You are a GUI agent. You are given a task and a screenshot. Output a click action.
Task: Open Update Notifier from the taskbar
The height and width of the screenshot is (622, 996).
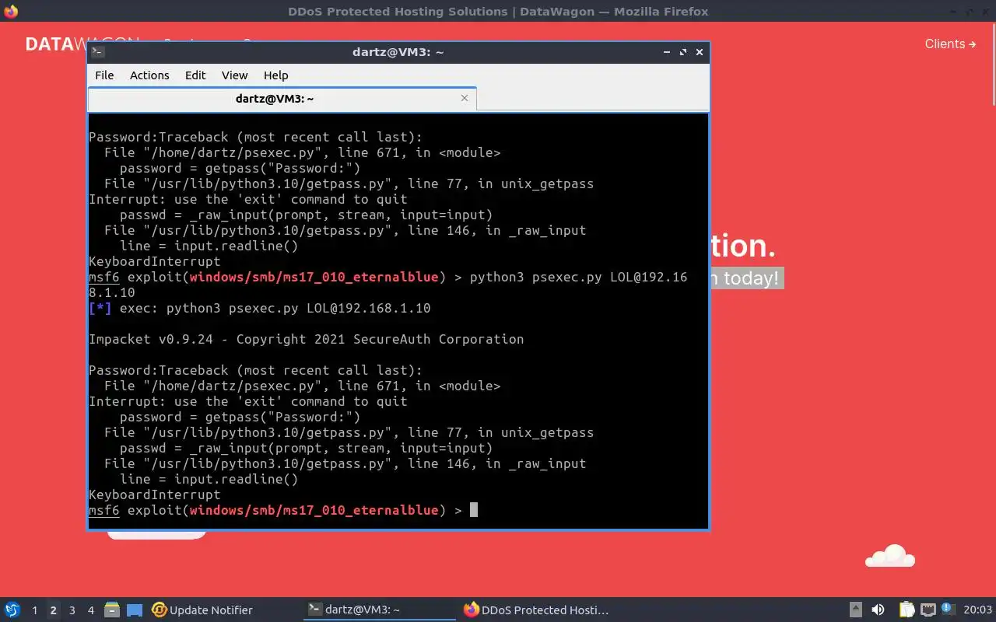tap(202, 610)
